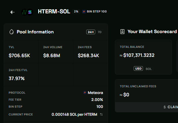
Task: Click the BIN STEP row label
Action: click(x=16, y=107)
